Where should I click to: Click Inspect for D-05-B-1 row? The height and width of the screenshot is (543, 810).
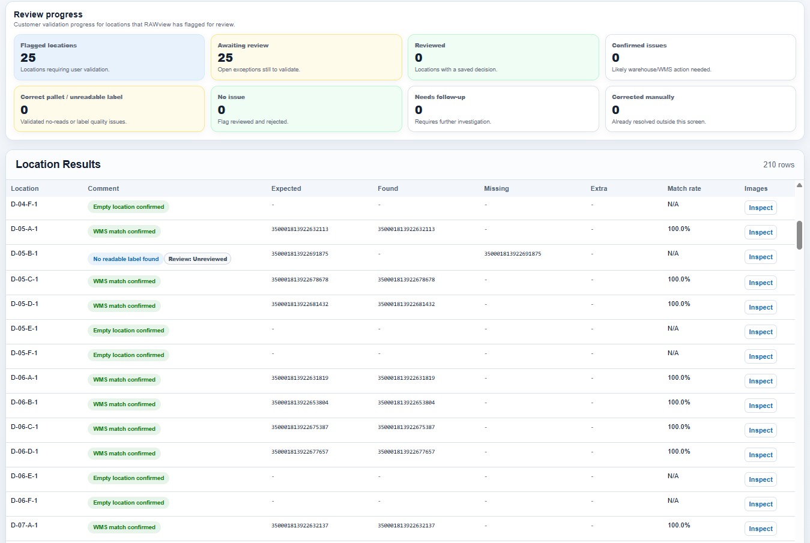tap(761, 257)
